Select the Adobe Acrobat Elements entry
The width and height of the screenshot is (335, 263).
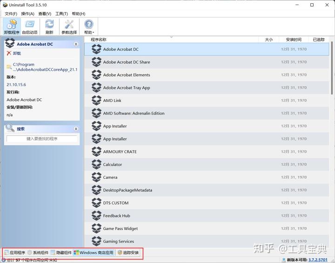[x=207, y=75]
